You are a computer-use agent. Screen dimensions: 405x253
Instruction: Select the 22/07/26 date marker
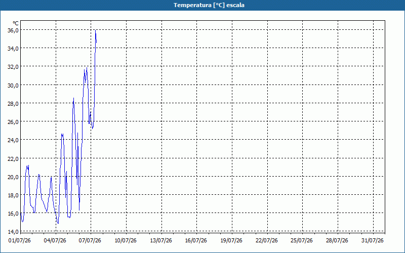[267, 241]
